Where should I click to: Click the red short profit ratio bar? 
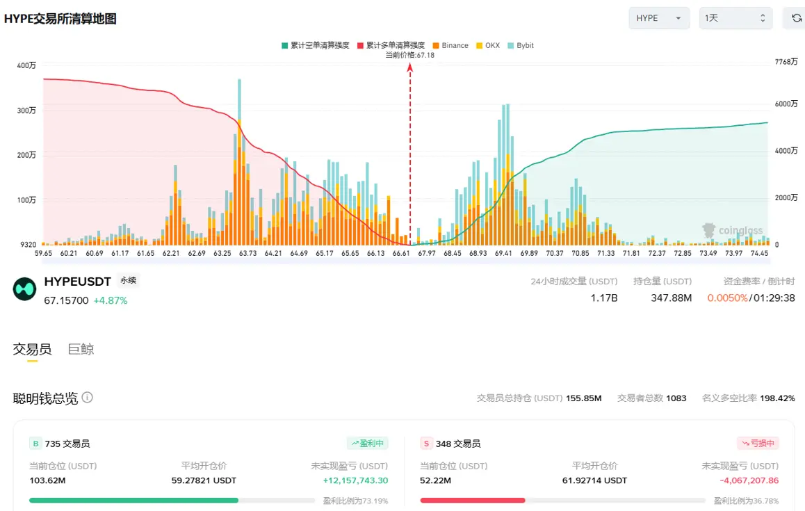tap(472, 500)
